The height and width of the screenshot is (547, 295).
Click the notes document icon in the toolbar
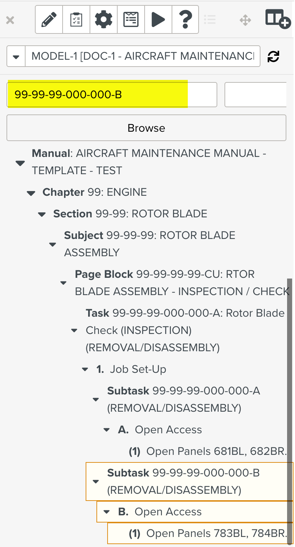click(x=131, y=20)
